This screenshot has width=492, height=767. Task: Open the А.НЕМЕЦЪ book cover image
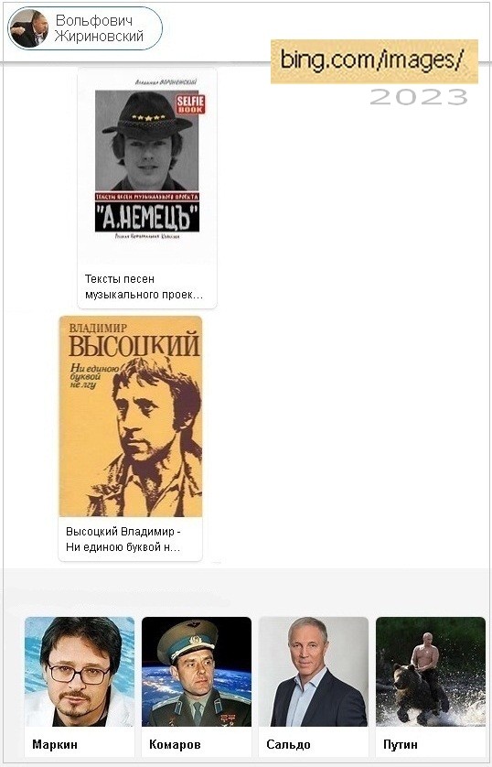click(x=147, y=165)
